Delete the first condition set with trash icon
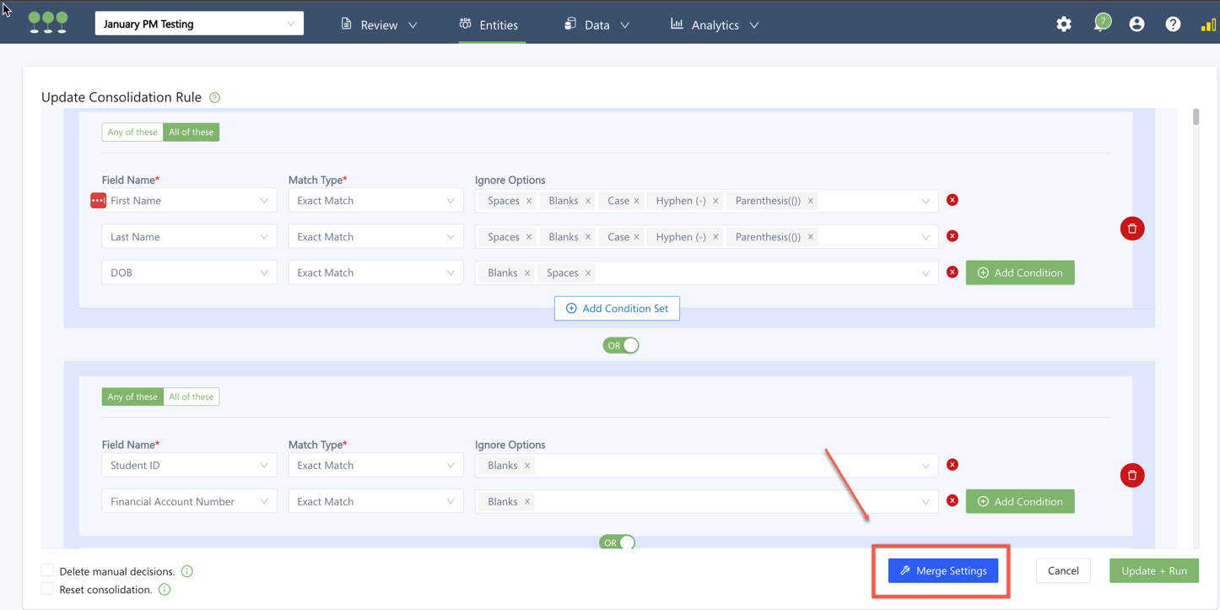Screen dimensions: 1220x610 coord(1131,229)
